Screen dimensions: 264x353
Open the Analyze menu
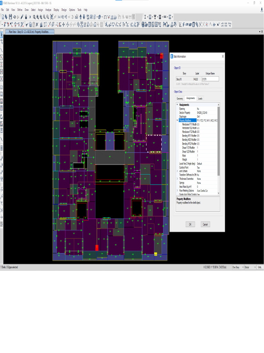[47, 10]
